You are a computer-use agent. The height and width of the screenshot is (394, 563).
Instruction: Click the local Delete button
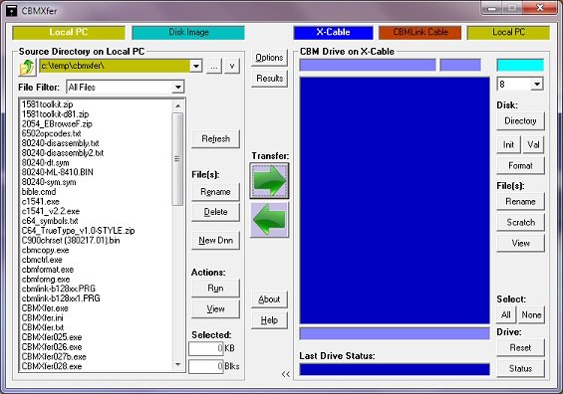click(215, 212)
